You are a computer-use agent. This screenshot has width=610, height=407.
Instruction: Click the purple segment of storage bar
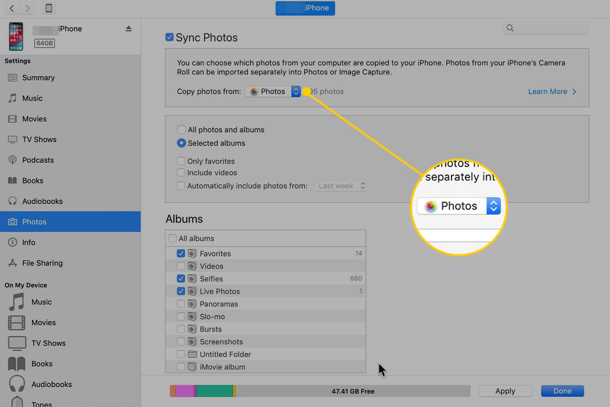pyautogui.click(x=185, y=391)
